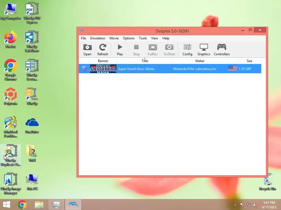
Task: Click the Open toolbar icon in Dolphin
Action: (x=87, y=50)
